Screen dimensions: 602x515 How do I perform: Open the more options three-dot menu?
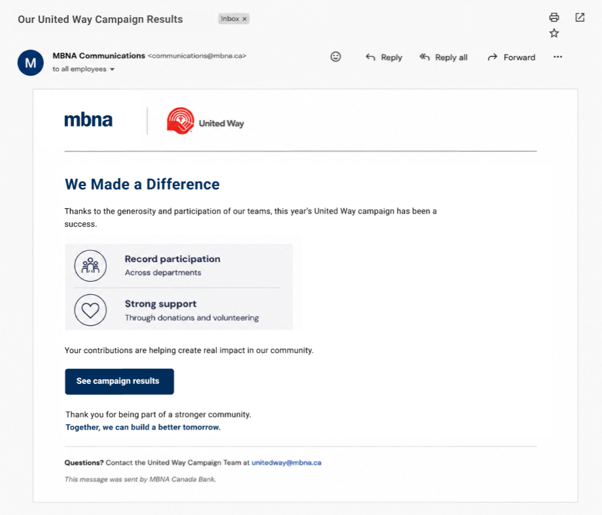[x=557, y=57]
